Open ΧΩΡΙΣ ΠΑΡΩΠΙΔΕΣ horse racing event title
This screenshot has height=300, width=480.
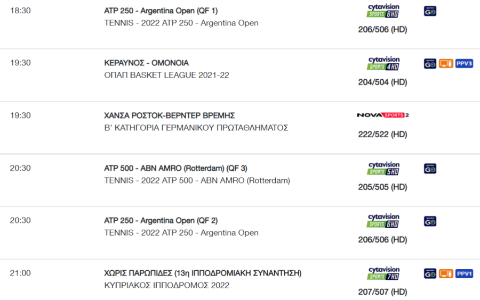[x=203, y=273]
